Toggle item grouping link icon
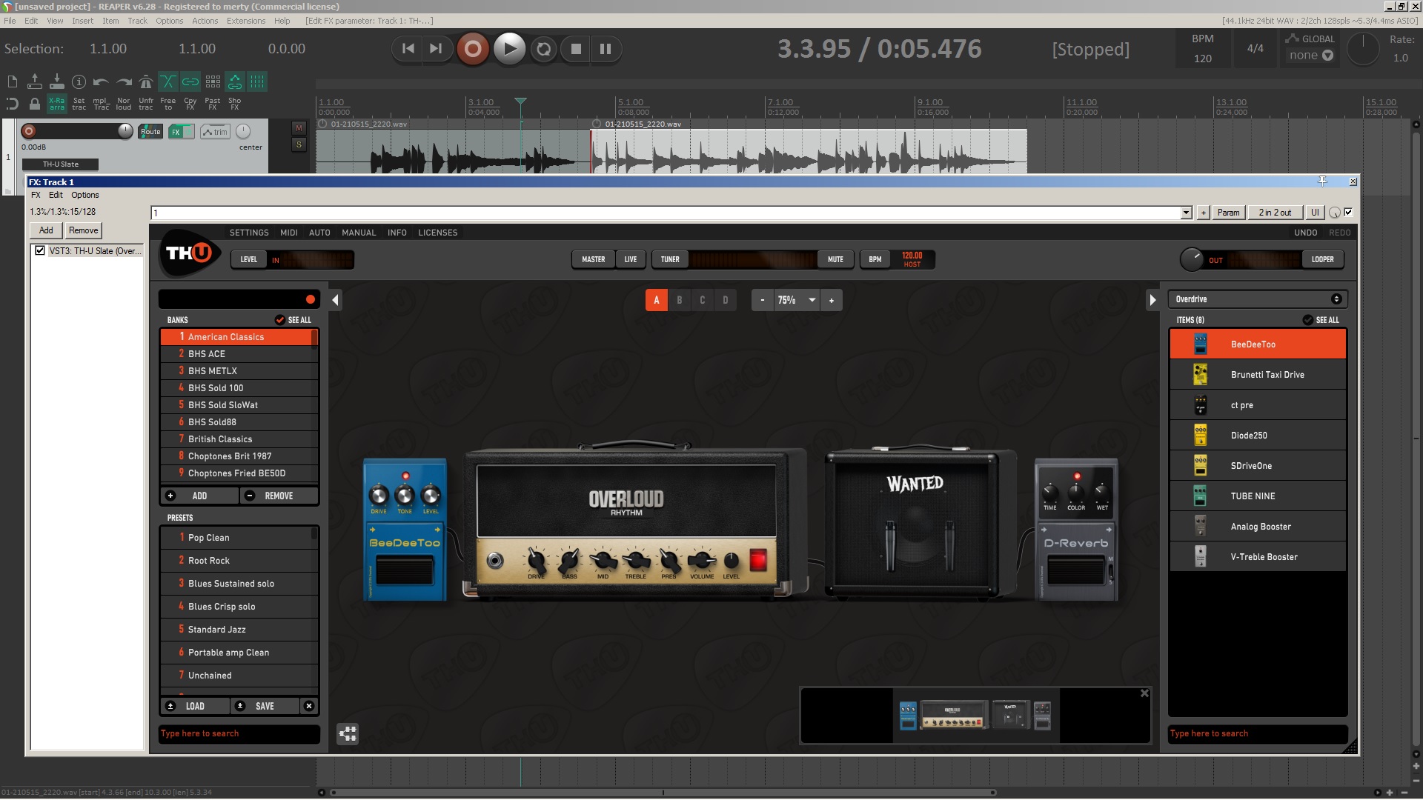This screenshot has height=800, width=1423. click(190, 81)
